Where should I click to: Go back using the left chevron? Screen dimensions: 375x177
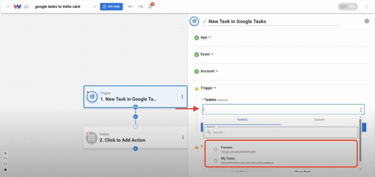8,7
